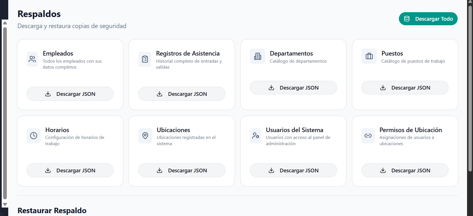Viewport: 473px width, 216px height.
Task: Click the Registros de Asistencia clipboard icon
Action: click(x=145, y=59)
